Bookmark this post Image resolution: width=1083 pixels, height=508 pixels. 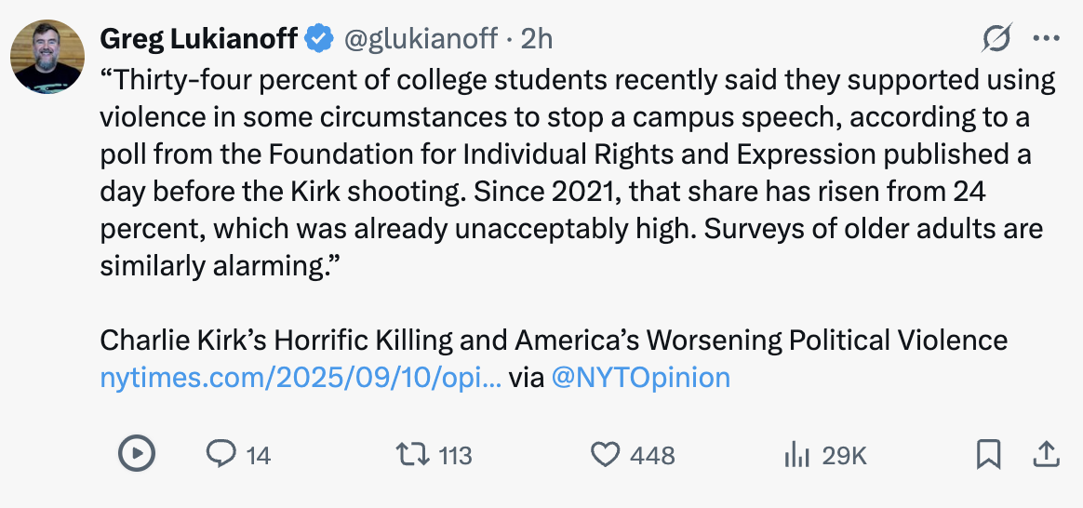pos(988,454)
